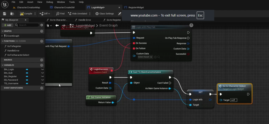This screenshot has width=269, height=124.
Task: Click the Target self field on Go to Character Select
Action: click(234, 100)
